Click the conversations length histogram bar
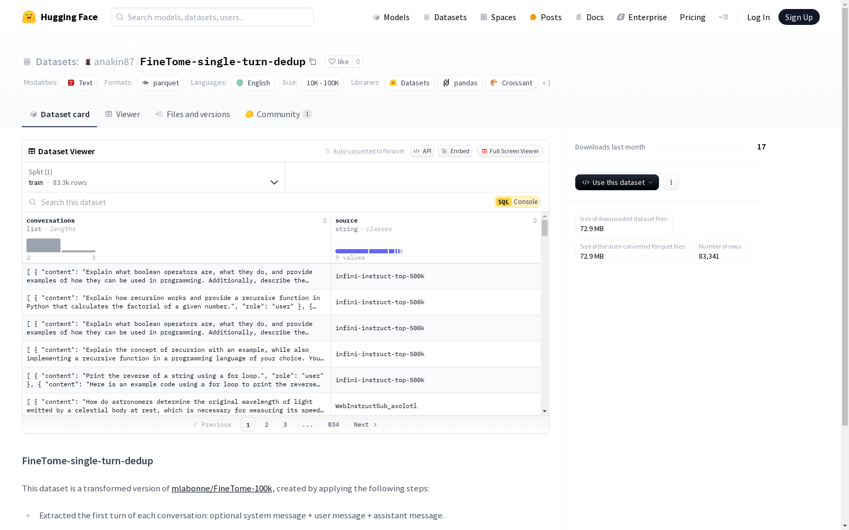Image resolution: width=849 pixels, height=530 pixels. click(44, 245)
